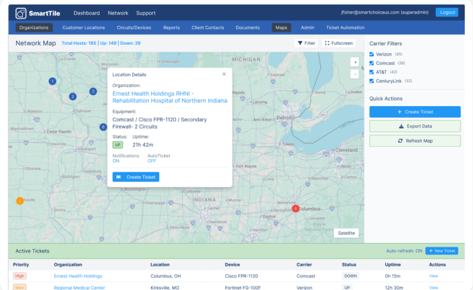Toggle AutoTicket OFF setting in popup
The width and height of the screenshot is (473, 290).
[x=152, y=161]
